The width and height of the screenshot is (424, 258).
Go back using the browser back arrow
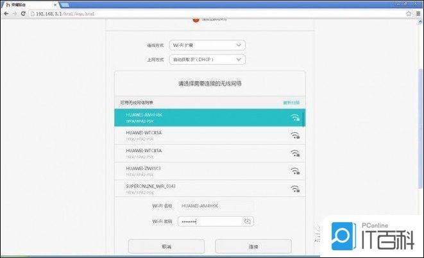[x=6, y=13]
